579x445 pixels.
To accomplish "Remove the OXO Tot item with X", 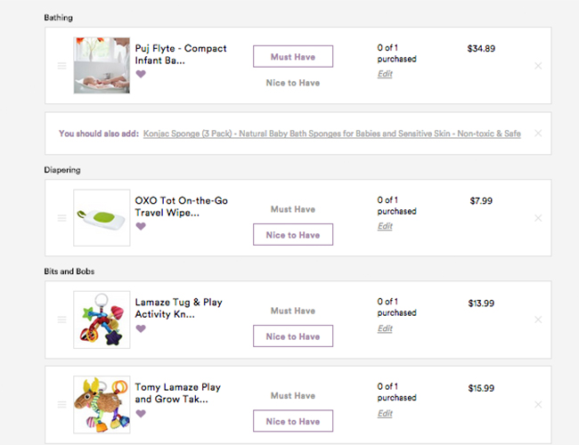I will [x=537, y=218].
